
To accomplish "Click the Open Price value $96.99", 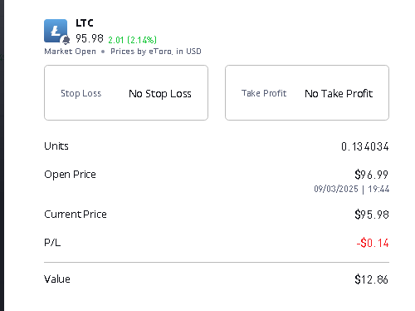I will (x=372, y=175).
